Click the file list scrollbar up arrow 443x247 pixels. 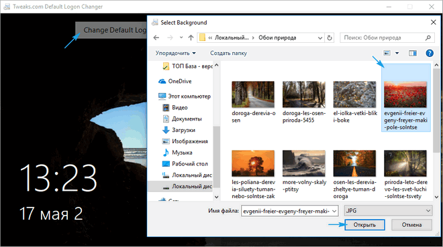(436, 65)
